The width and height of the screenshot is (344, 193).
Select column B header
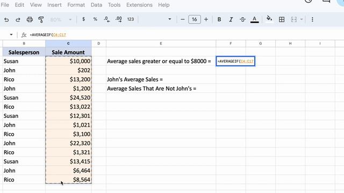24,43
